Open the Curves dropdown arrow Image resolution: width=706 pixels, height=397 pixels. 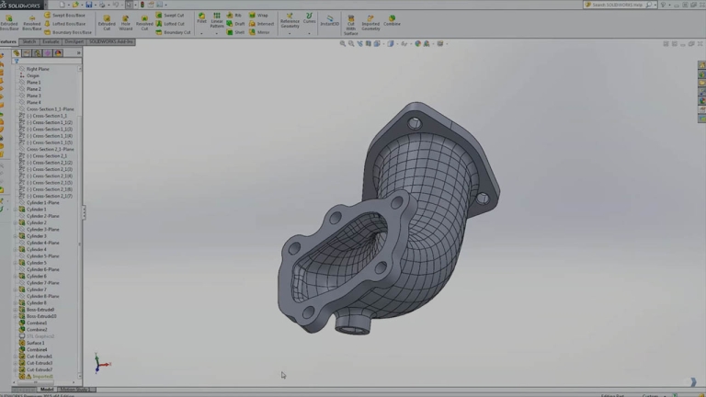click(309, 33)
